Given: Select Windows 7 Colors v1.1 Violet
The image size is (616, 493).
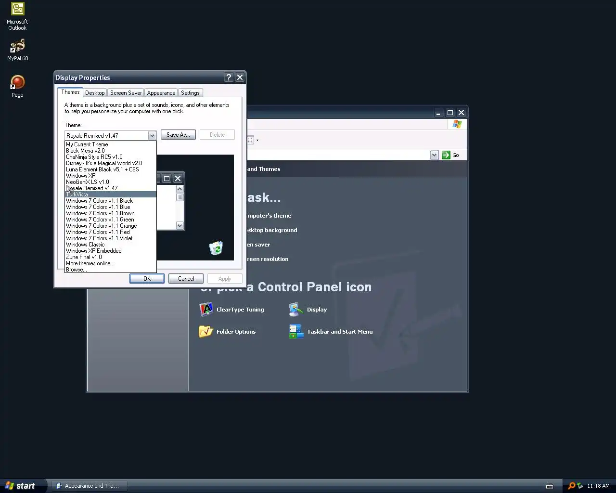Looking at the screenshot, I should 111,238.
